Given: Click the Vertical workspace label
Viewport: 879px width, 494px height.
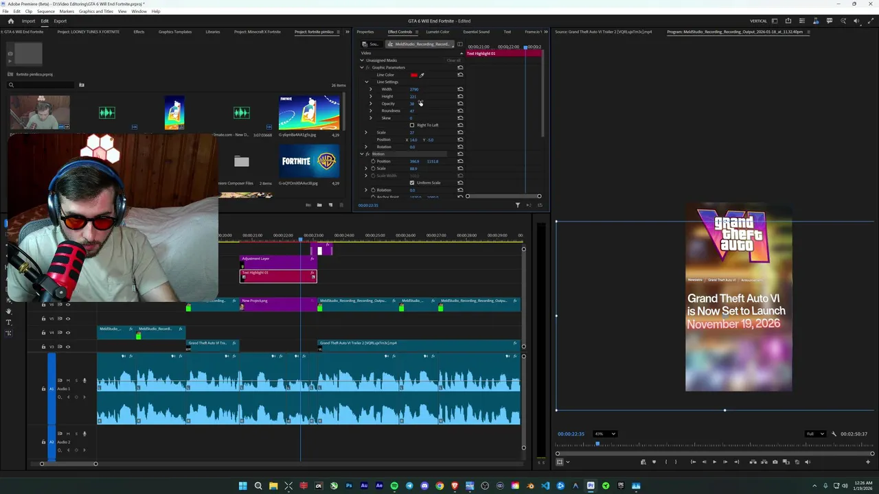Looking at the screenshot, I should pyautogui.click(x=758, y=21).
